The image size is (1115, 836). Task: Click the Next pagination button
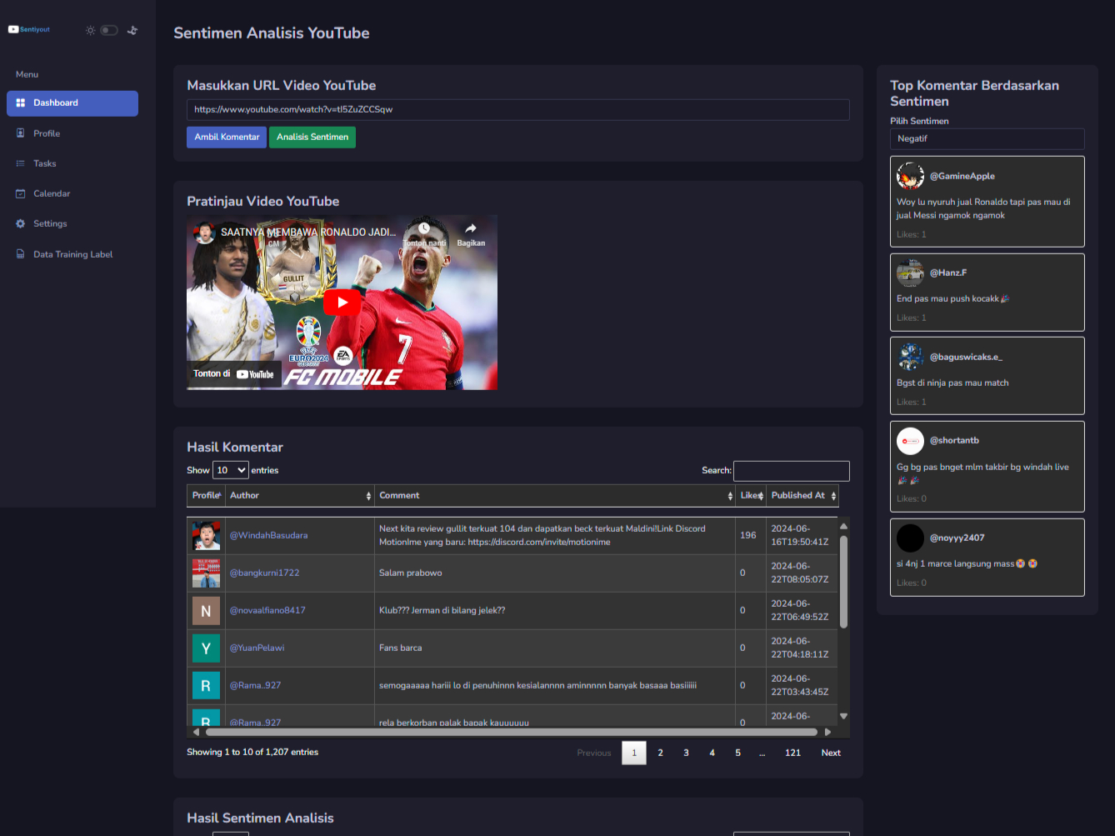[831, 753]
